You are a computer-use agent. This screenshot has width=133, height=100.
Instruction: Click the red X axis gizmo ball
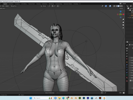124,14
